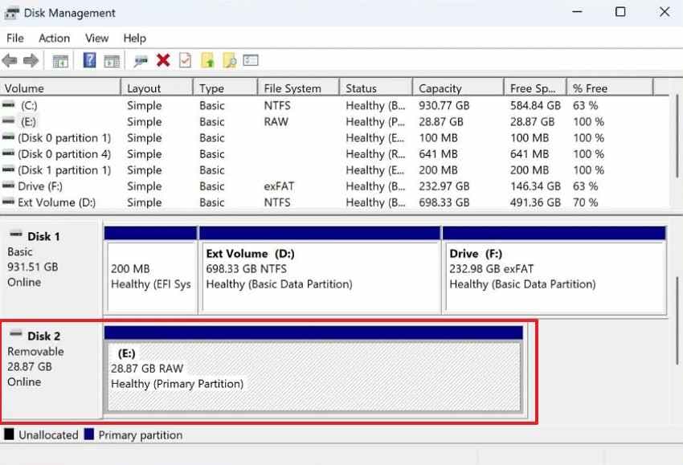The height and width of the screenshot is (465, 683).
Task: Show/hide action pane toolbar icon
Action: (112, 61)
